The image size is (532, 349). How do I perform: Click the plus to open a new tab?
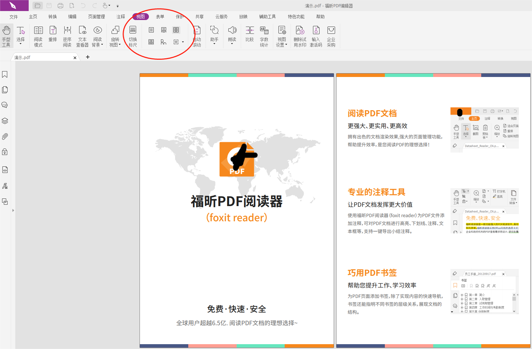click(87, 57)
